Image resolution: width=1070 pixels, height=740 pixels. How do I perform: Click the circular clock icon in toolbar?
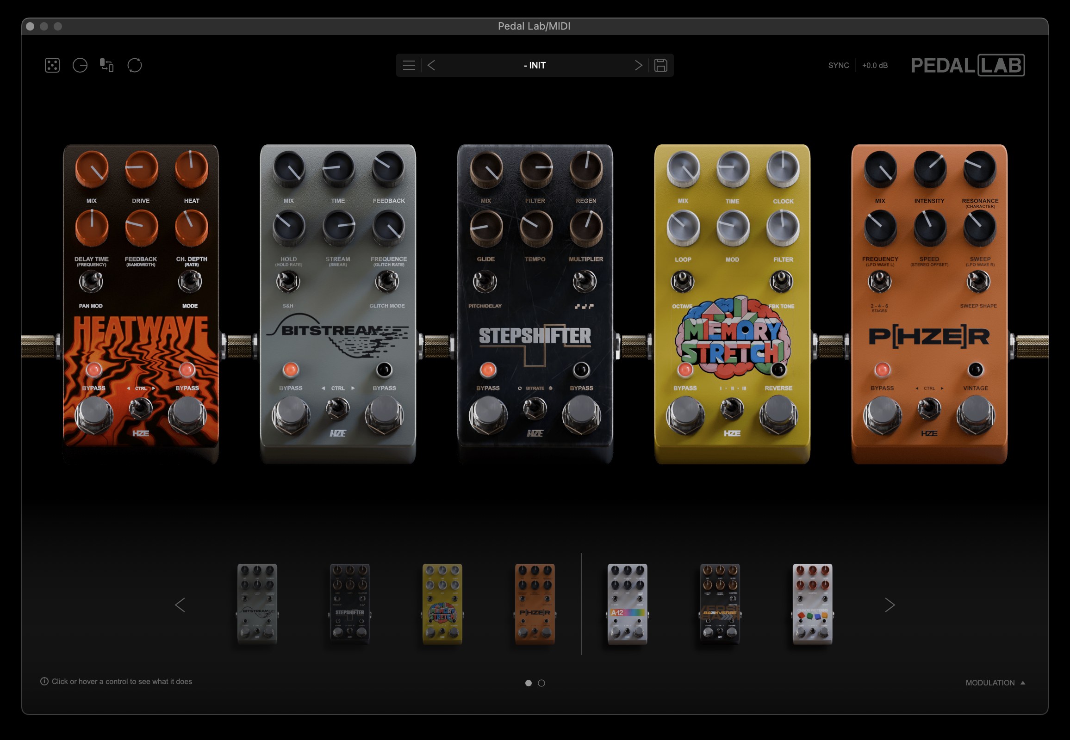80,65
